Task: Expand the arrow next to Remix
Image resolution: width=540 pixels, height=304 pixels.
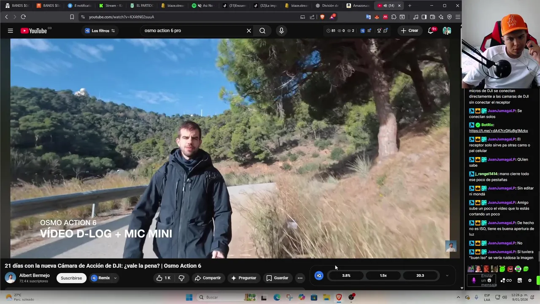Action: [115, 278]
